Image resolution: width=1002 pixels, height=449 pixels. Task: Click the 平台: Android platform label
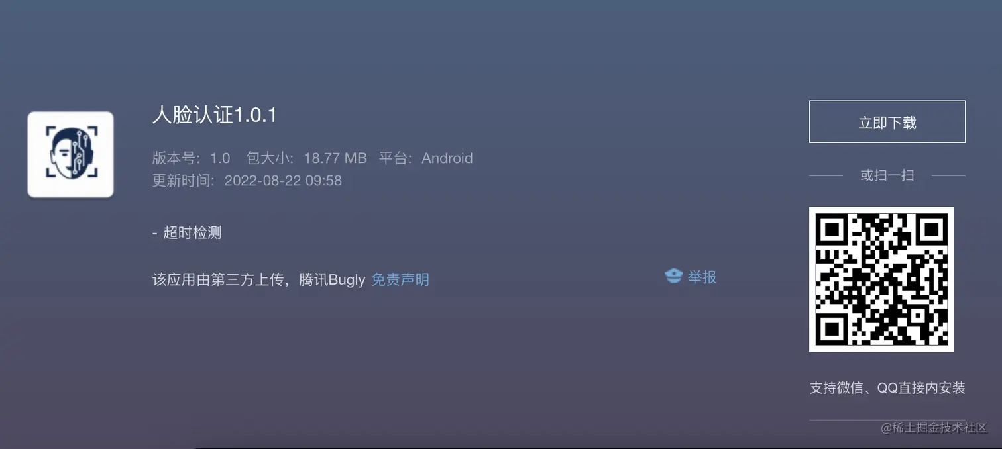click(425, 158)
